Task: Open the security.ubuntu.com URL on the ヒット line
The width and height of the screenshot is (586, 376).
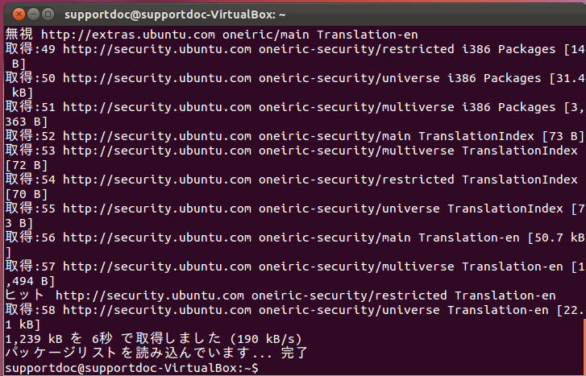Action: [150, 295]
